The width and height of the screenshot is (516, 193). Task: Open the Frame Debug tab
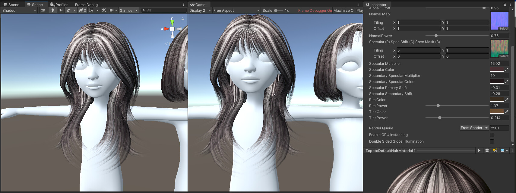coord(86,5)
